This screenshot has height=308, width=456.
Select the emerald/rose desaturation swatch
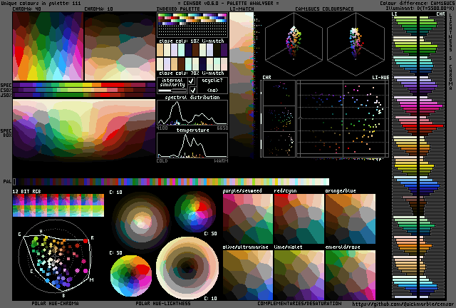(x=351, y=275)
